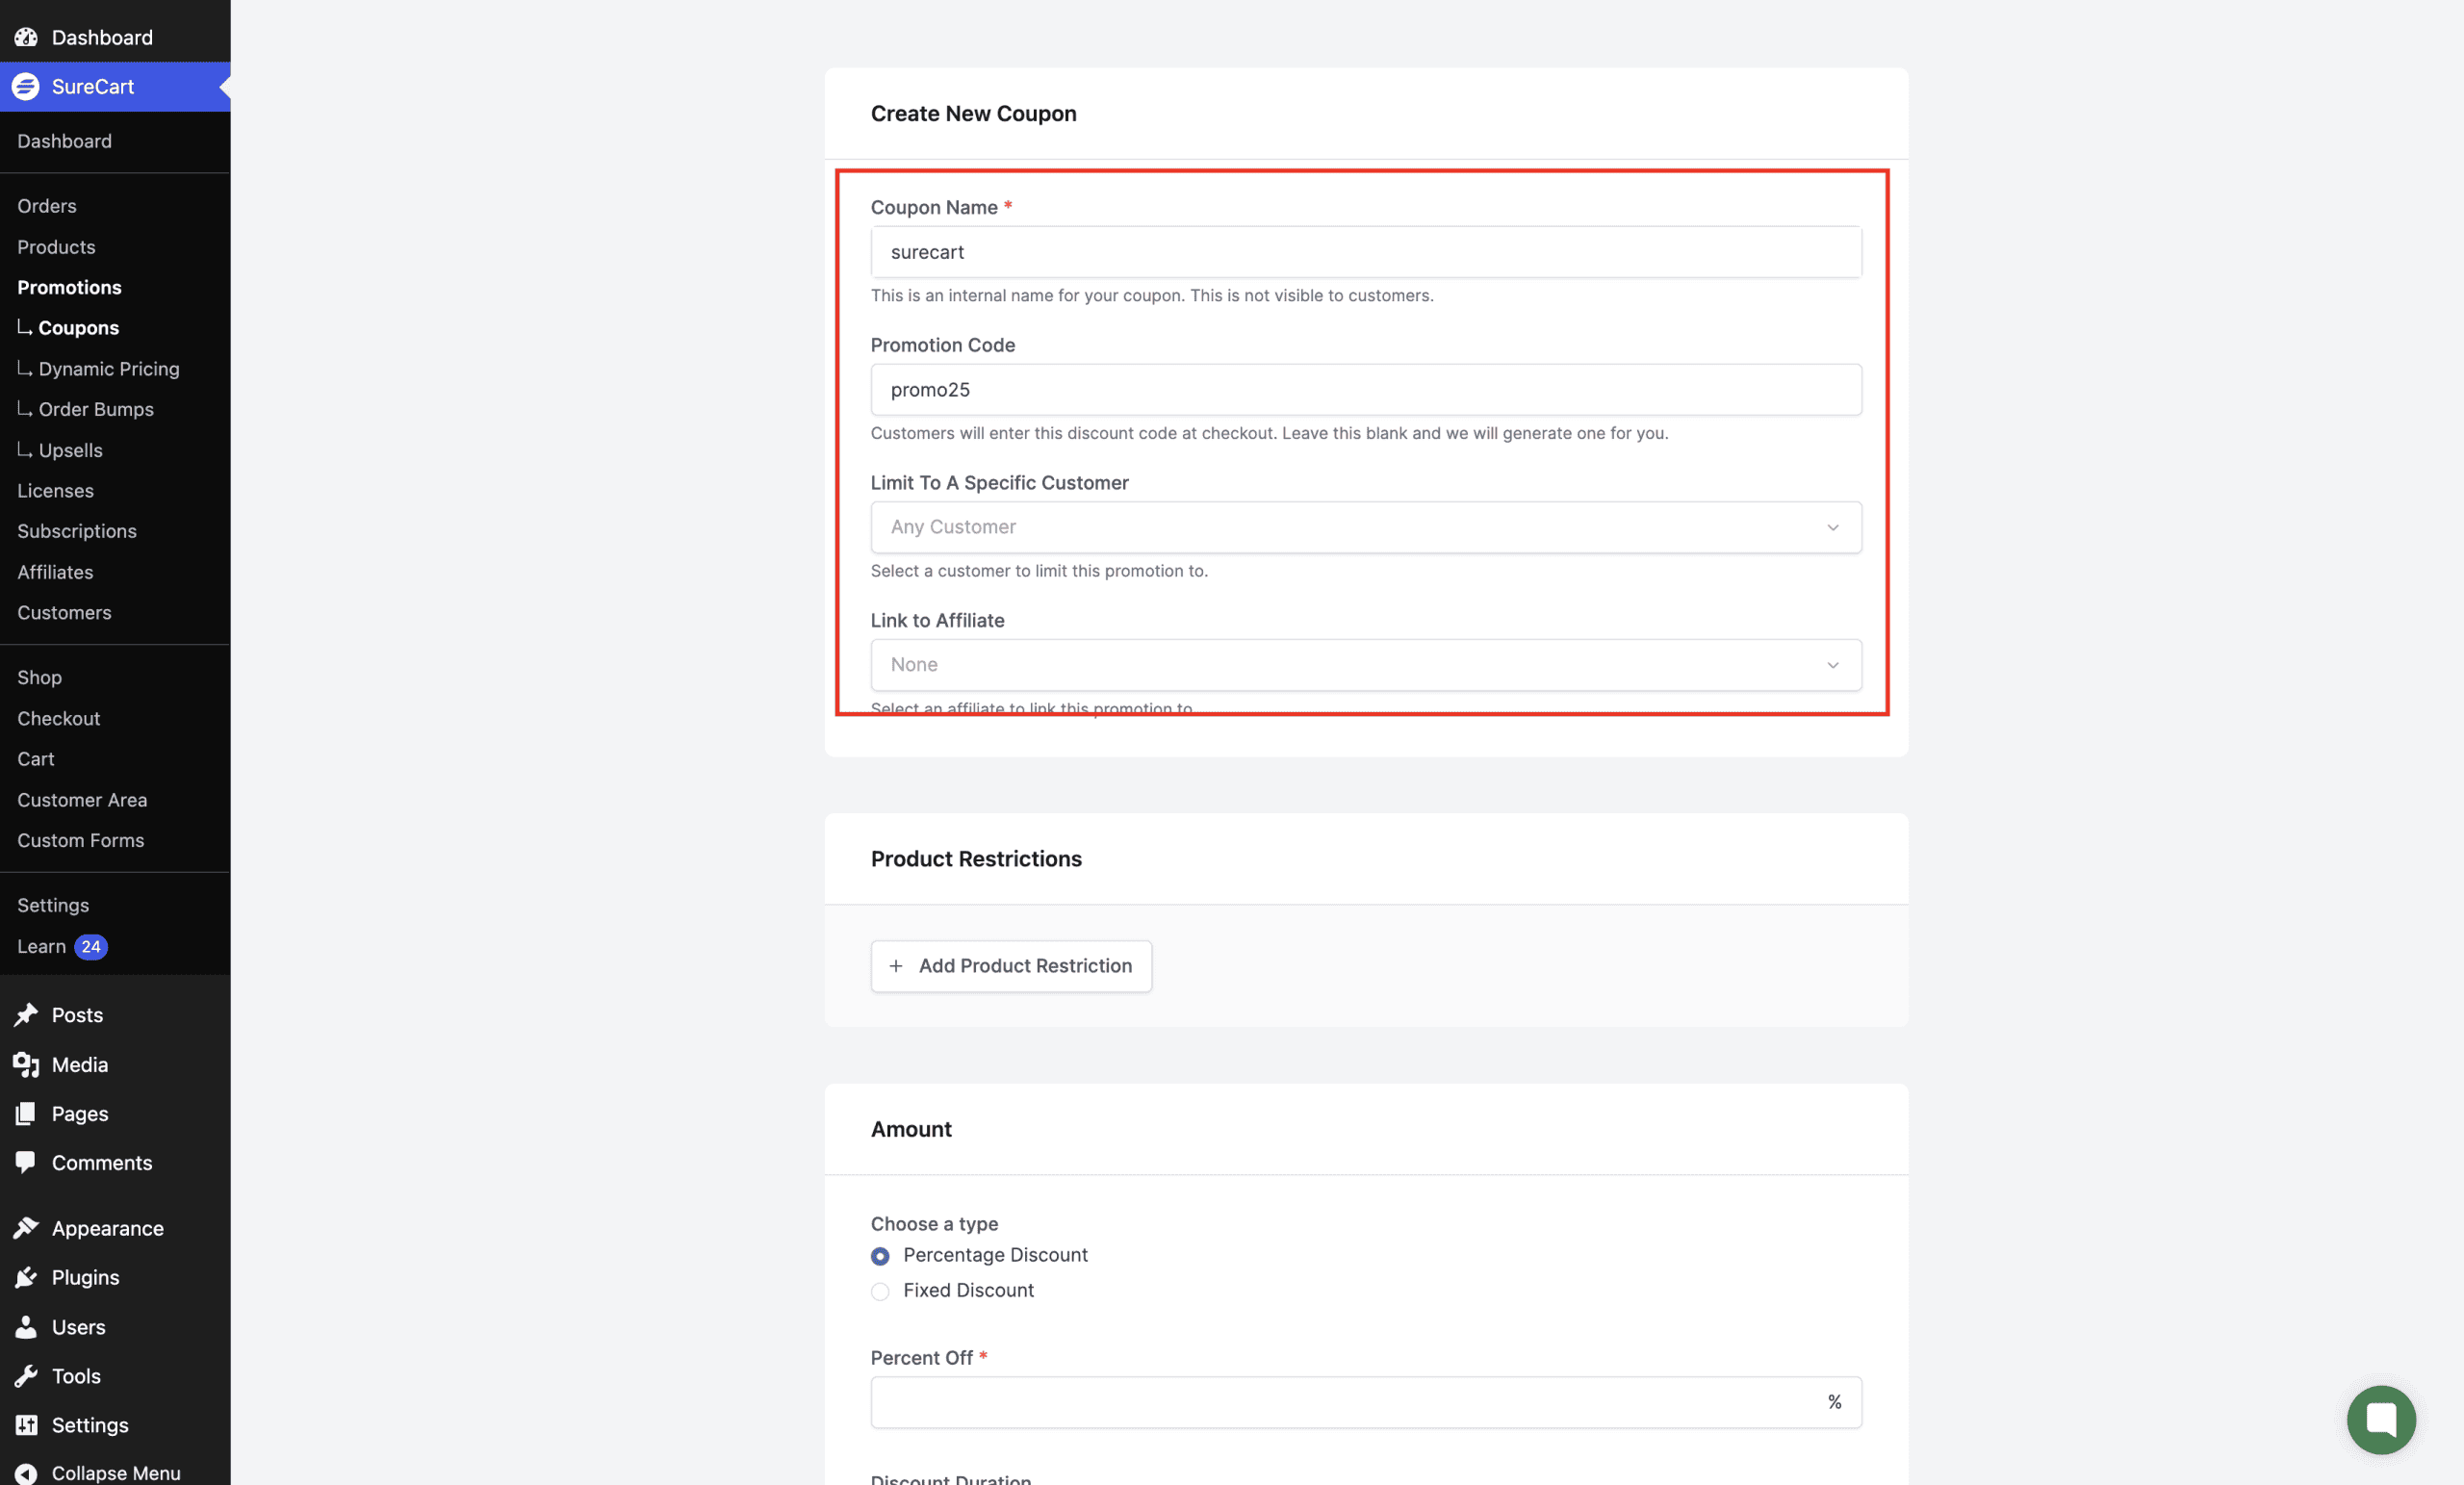The image size is (2464, 1485).
Task: Open the Limit To A Specific Customer dropdown
Action: click(1366, 527)
